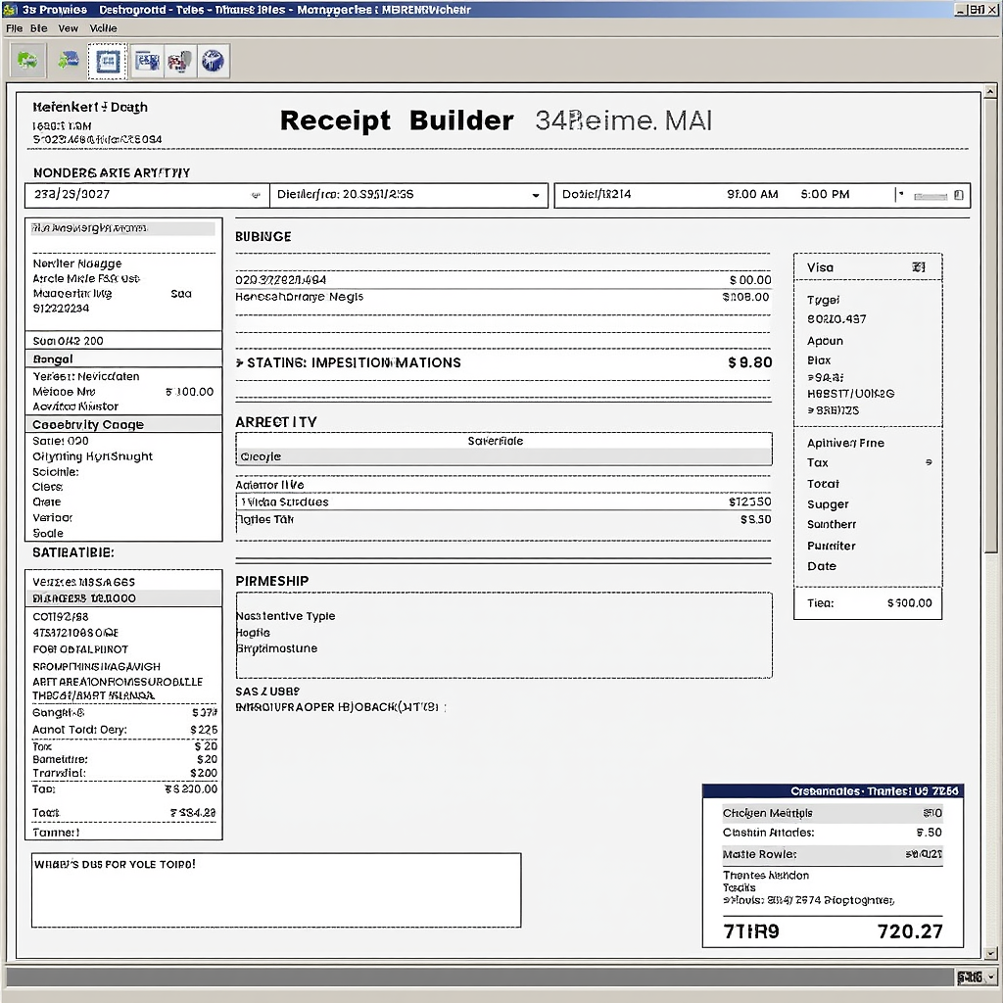Click the Purraiter entry
Image resolution: width=1003 pixels, height=1003 pixels.
click(x=831, y=546)
